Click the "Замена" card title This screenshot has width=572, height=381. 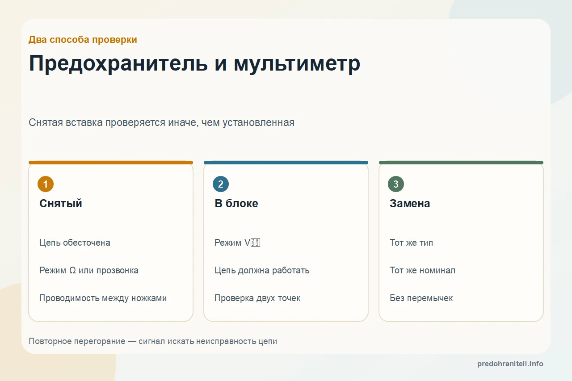(x=410, y=204)
